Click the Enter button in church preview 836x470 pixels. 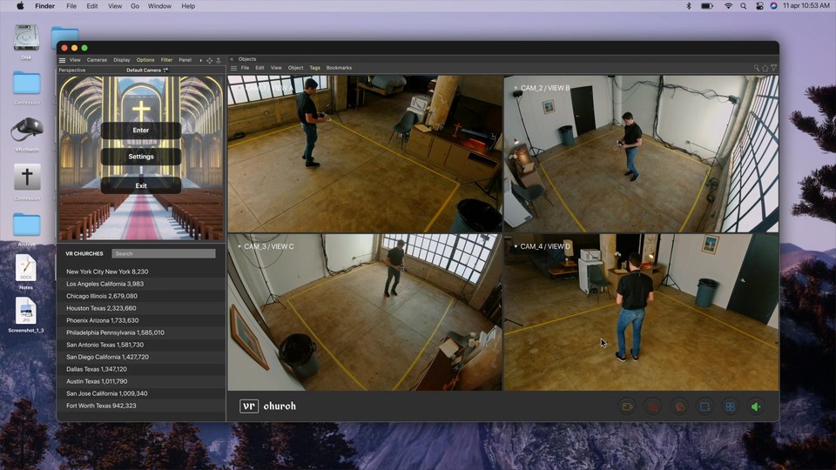point(141,131)
